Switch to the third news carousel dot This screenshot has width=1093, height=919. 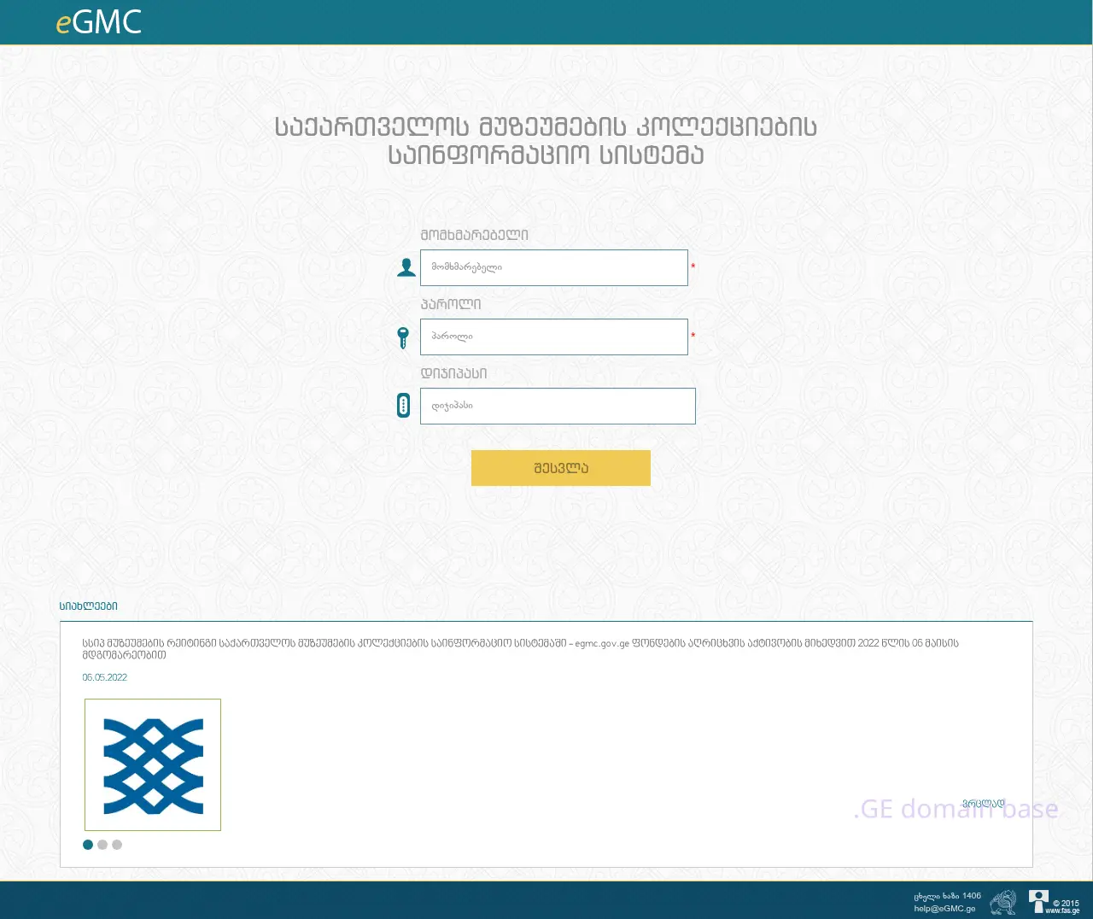[x=117, y=845]
